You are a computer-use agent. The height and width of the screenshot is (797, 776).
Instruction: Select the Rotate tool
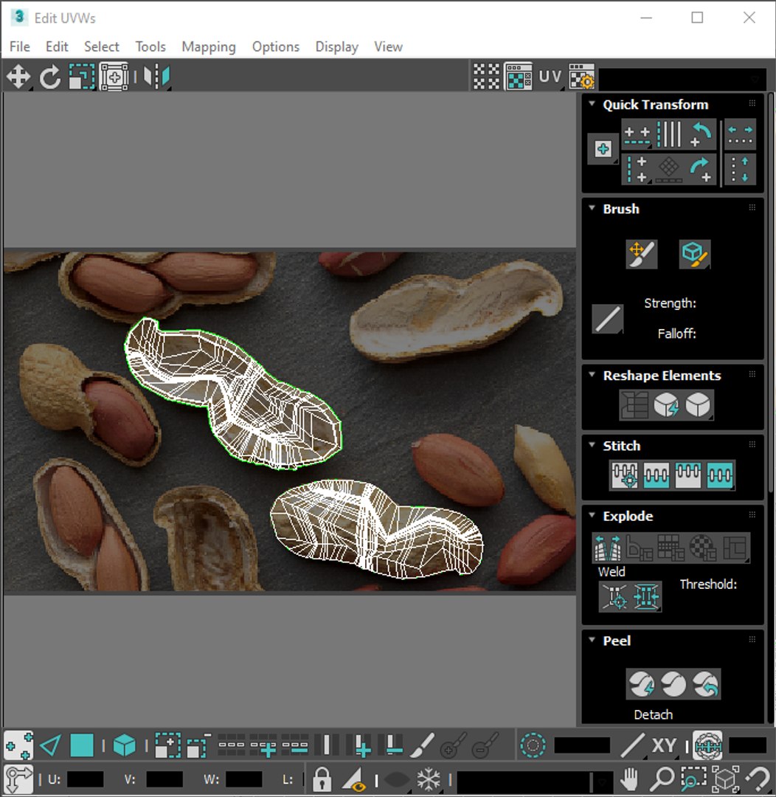click(x=50, y=77)
